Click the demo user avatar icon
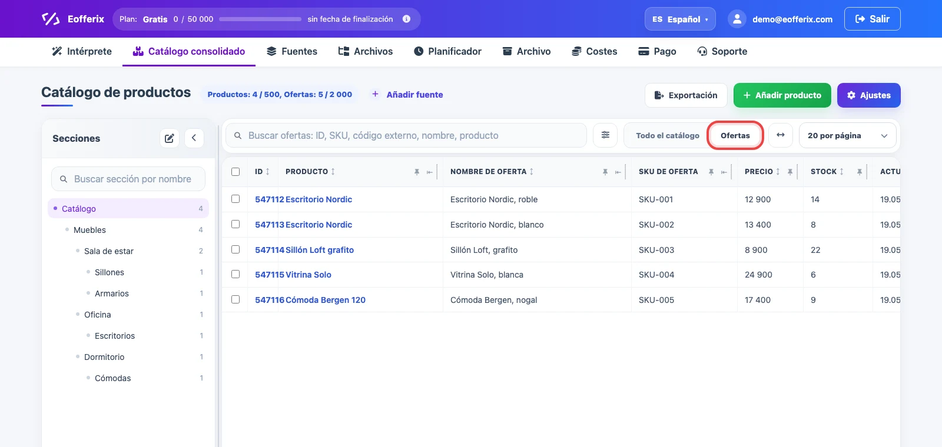This screenshot has height=447, width=942. (x=737, y=19)
